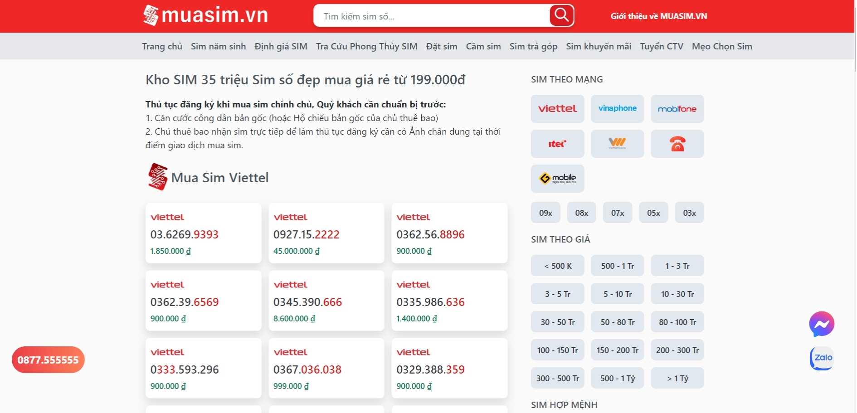Select price range 50 - 80 Tr
The height and width of the screenshot is (413, 857).
point(617,322)
